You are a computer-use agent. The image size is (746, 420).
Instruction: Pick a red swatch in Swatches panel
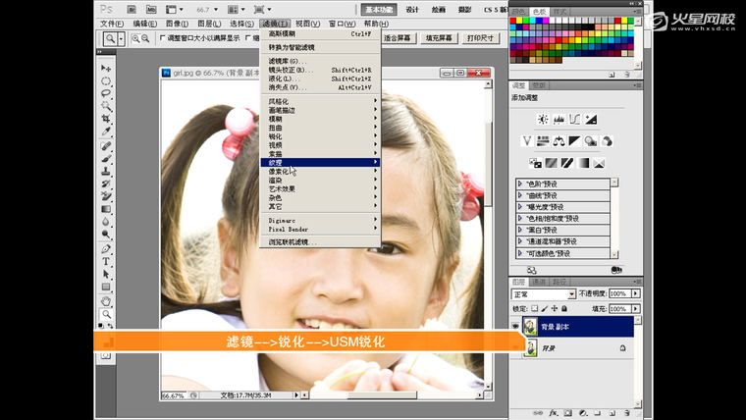pyautogui.click(x=515, y=23)
